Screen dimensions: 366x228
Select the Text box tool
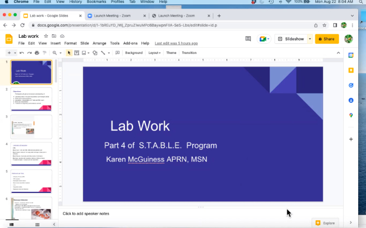tap(76, 53)
